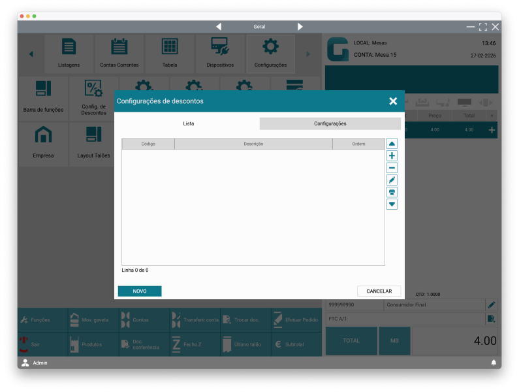Go to the next page after Geral
The image size is (519, 392).
300,27
